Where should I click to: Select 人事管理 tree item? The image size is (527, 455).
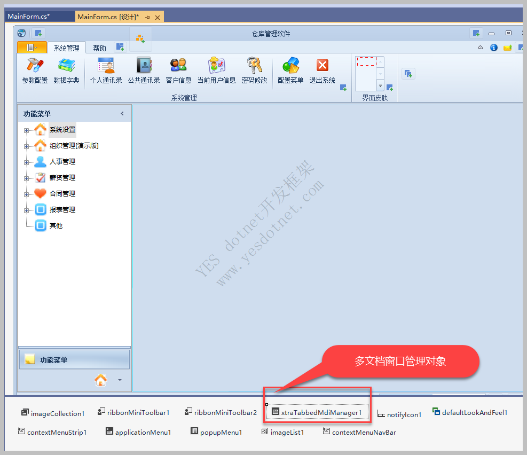click(x=62, y=162)
